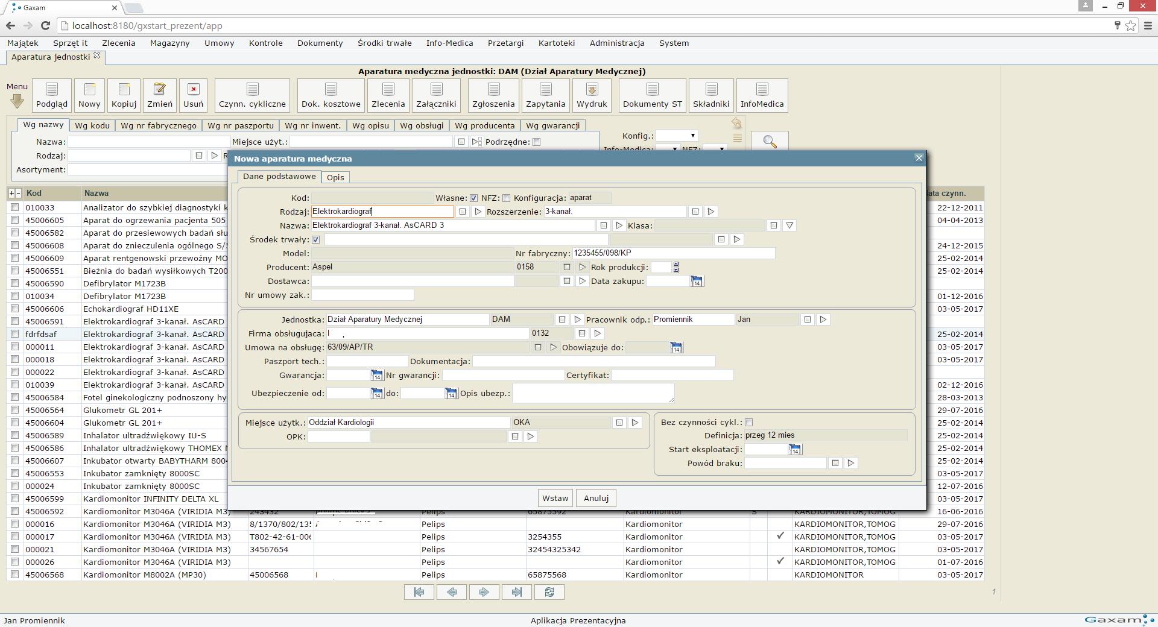Viewport: 1158px width, 627px height.
Task: Click the magnifying glass search icon
Action: tap(770, 142)
